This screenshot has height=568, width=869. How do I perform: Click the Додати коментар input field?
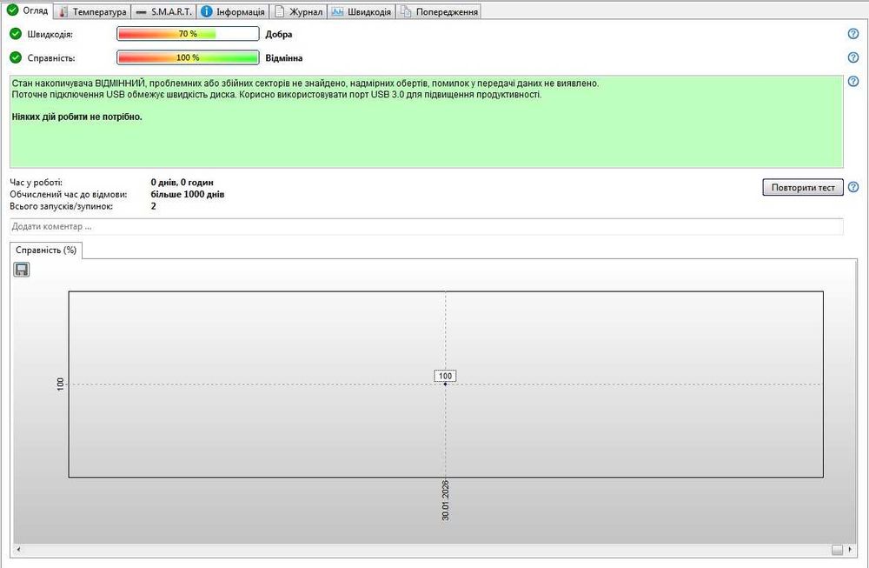426,226
